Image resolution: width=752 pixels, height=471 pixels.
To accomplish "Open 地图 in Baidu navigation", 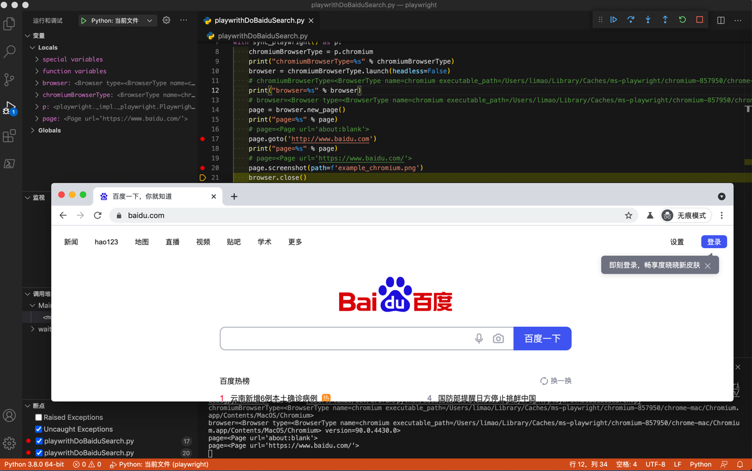I will pos(142,242).
